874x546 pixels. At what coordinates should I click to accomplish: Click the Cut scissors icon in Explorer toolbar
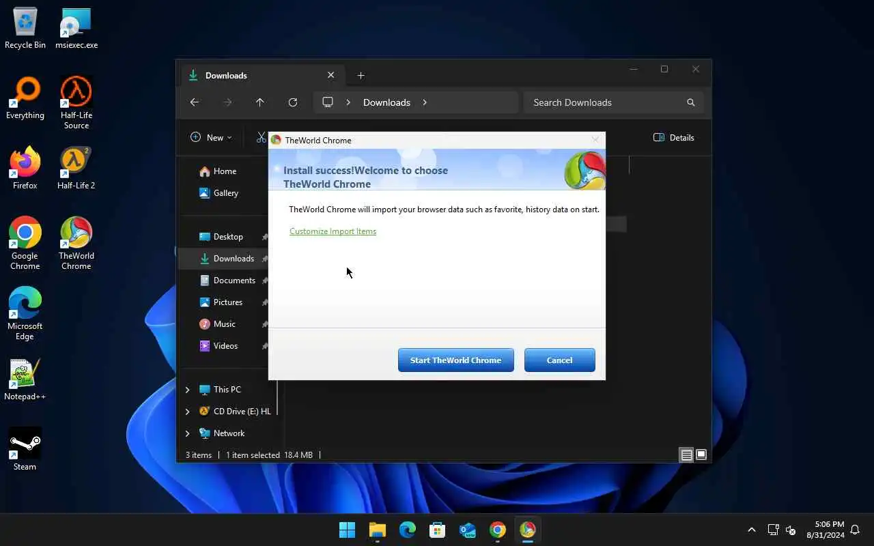[261, 137]
